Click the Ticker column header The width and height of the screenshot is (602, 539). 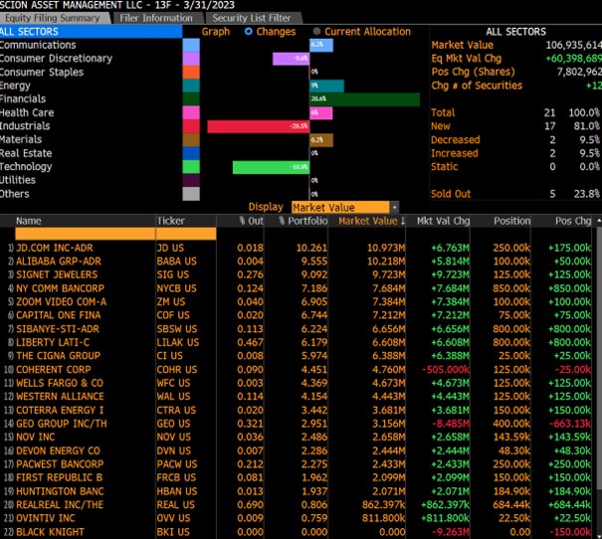click(171, 221)
